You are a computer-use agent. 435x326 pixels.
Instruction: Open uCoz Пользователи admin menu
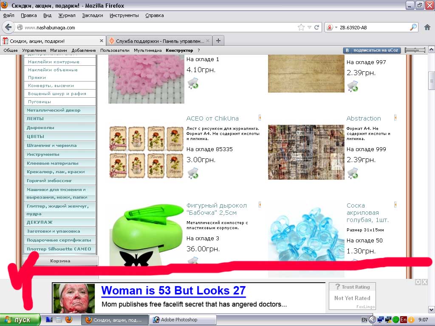click(x=115, y=50)
